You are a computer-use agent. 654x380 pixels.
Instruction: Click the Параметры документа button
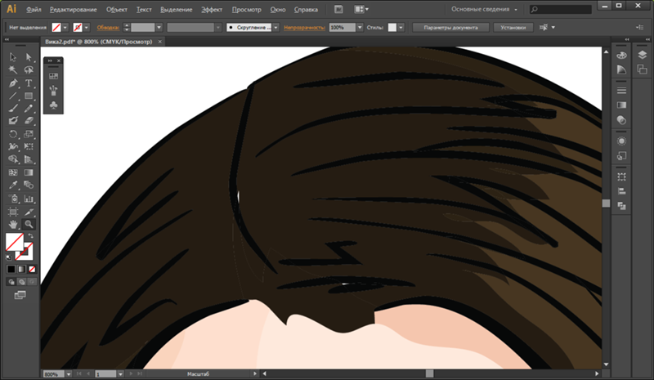click(450, 27)
